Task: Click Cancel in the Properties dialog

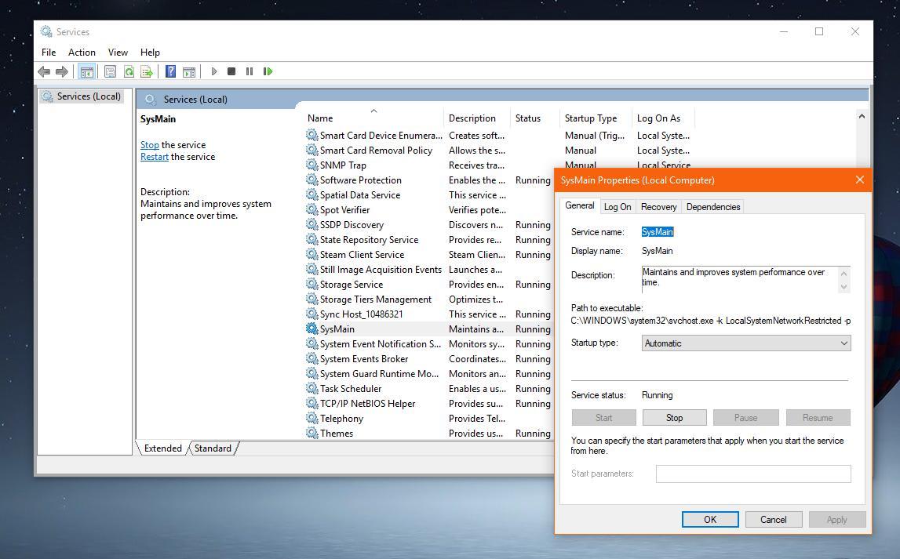Action: (x=773, y=520)
